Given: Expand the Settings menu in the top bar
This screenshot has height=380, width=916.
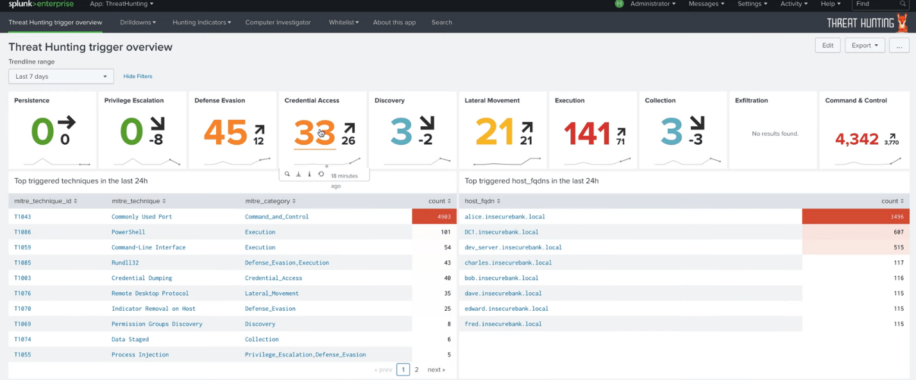Looking at the screenshot, I should 752,4.
